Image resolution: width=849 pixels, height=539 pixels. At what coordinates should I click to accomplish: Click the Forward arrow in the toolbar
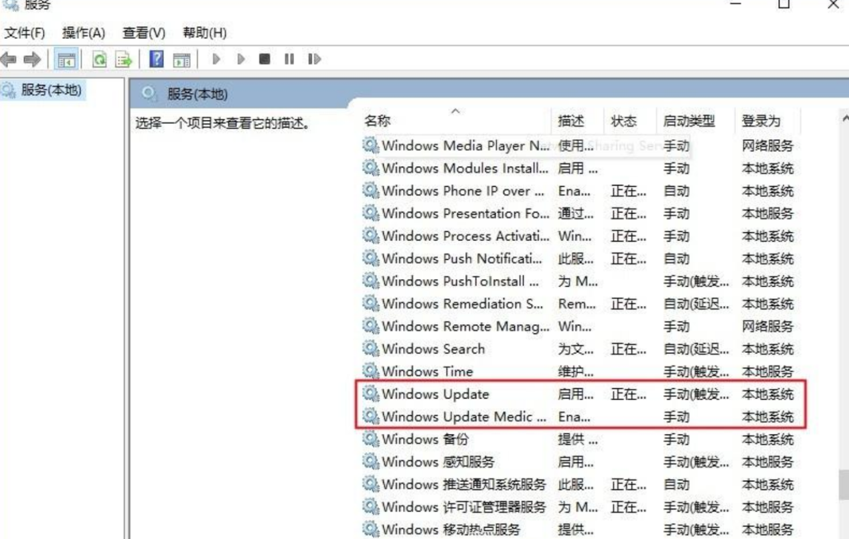point(31,60)
